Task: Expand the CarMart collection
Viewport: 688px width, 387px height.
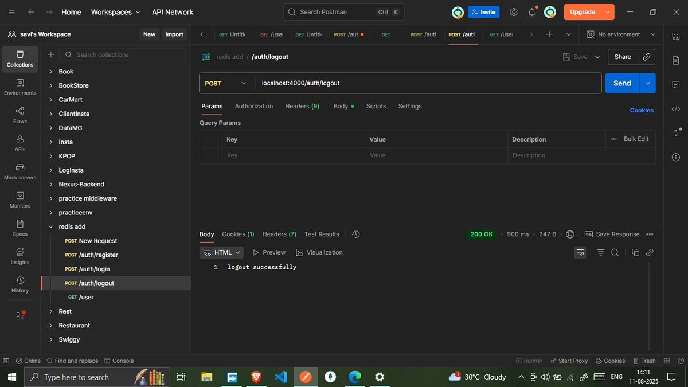Action: pyautogui.click(x=50, y=100)
